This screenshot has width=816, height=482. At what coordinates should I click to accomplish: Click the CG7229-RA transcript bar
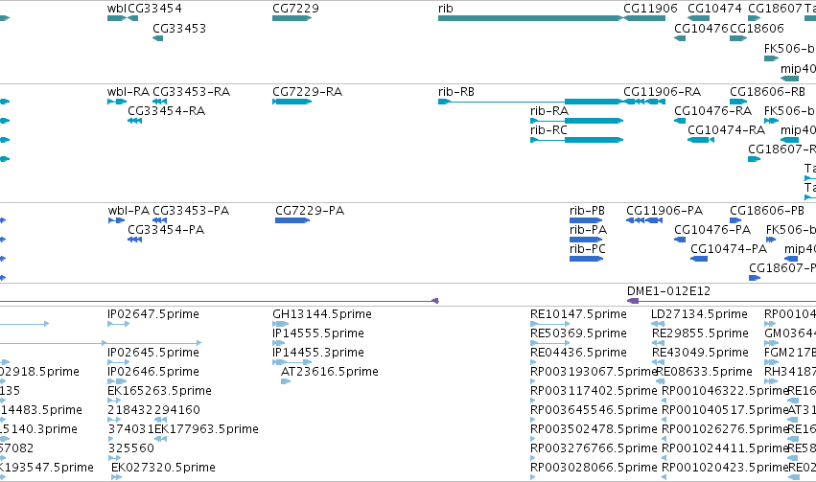pos(291,102)
